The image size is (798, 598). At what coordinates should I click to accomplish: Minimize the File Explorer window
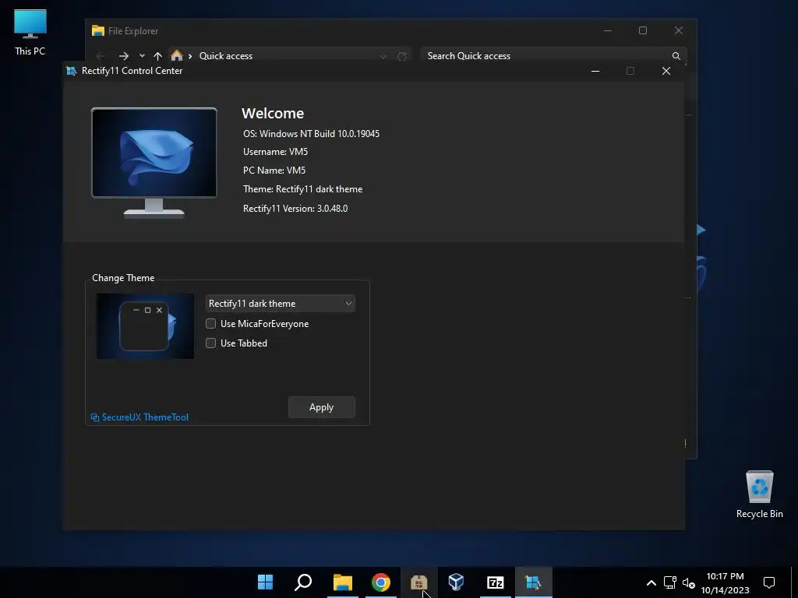[608, 30]
